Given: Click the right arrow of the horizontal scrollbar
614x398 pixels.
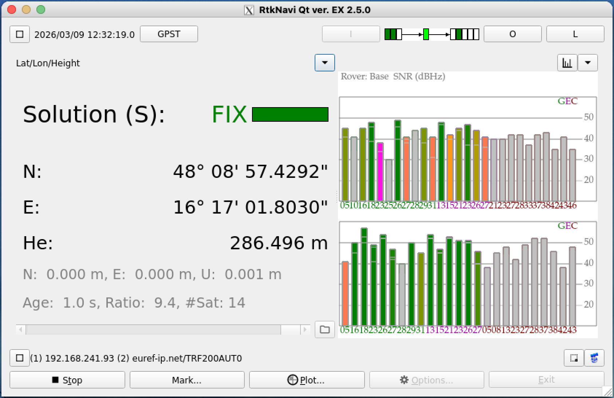Looking at the screenshot, I should 305,329.
